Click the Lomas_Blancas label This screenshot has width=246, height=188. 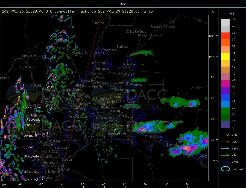coord(172,122)
